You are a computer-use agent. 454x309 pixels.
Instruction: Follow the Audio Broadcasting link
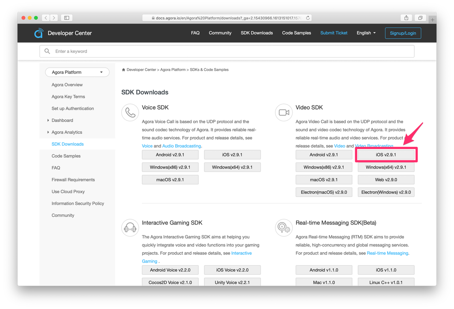(x=181, y=146)
